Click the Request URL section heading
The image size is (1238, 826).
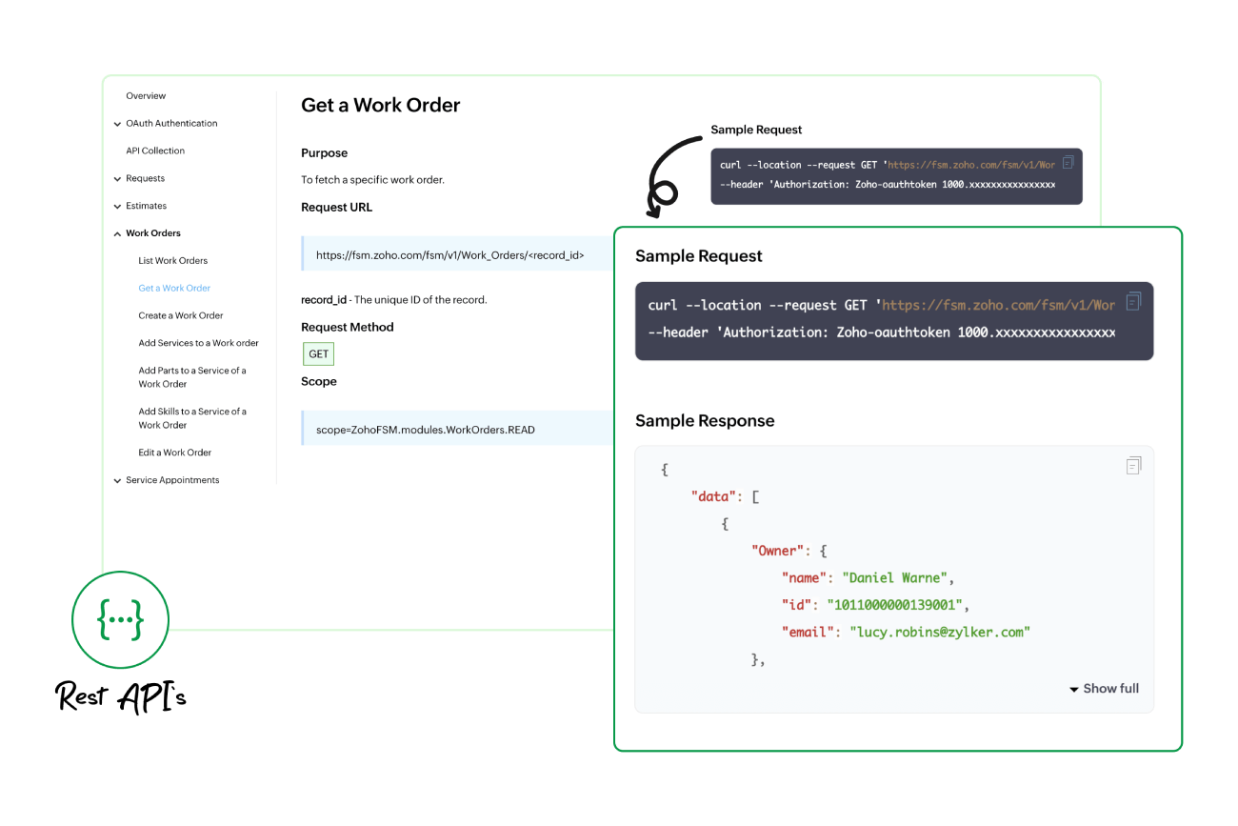pyautogui.click(x=337, y=208)
